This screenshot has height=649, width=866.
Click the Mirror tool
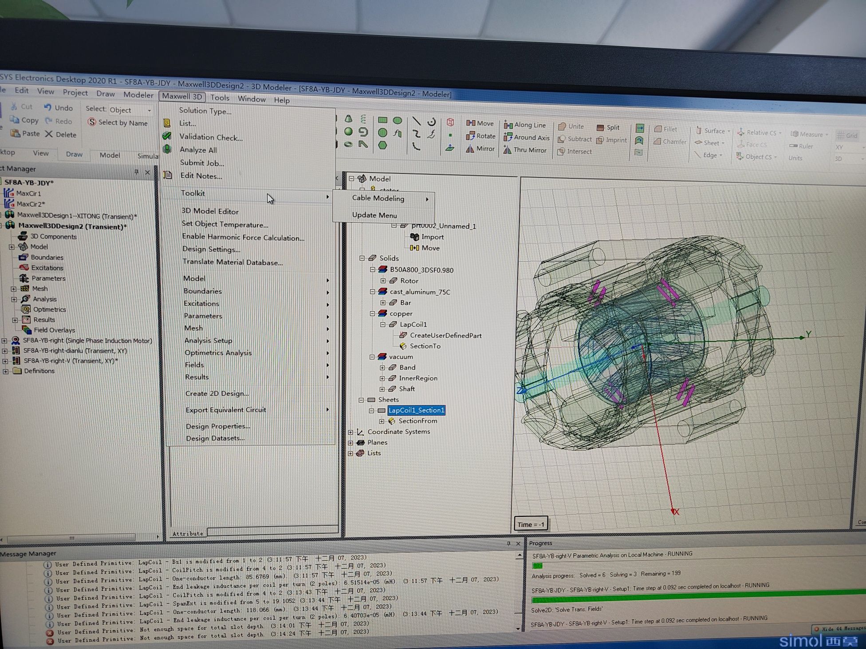tap(480, 149)
